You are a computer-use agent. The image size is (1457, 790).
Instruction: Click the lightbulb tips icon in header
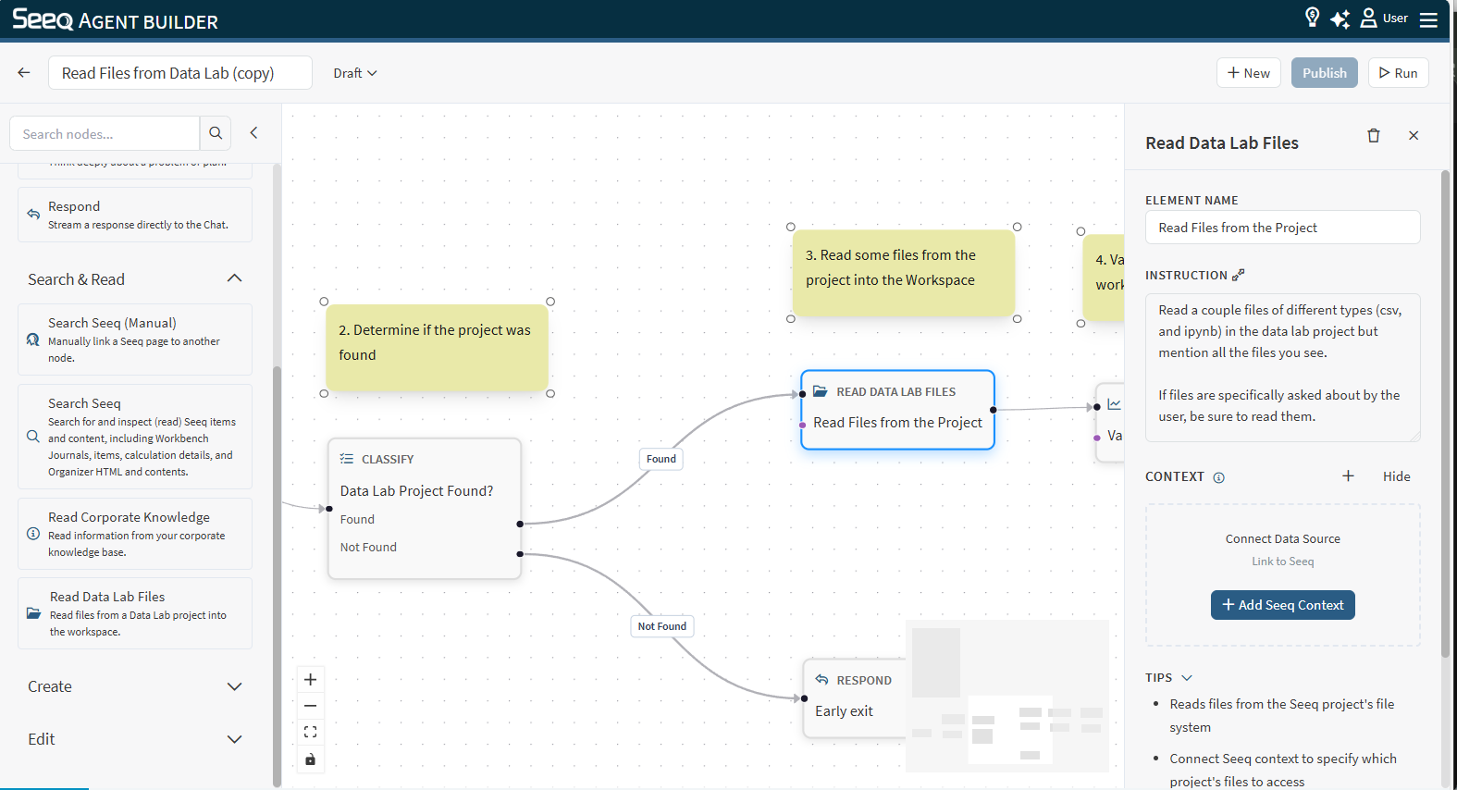[1312, 18]
